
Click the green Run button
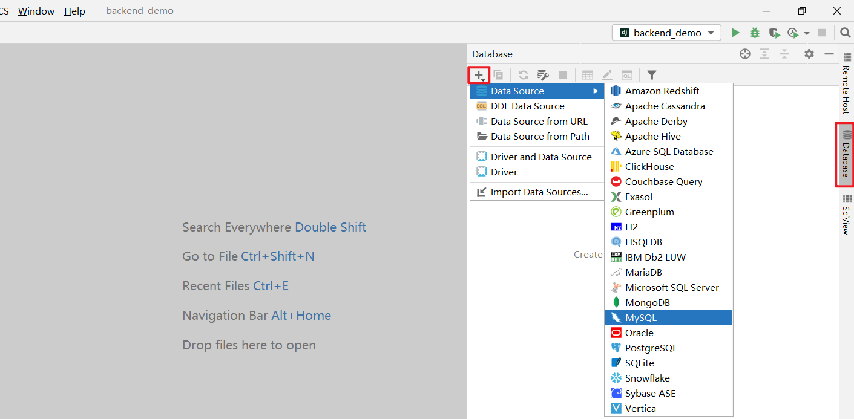[x=735, y=33]
